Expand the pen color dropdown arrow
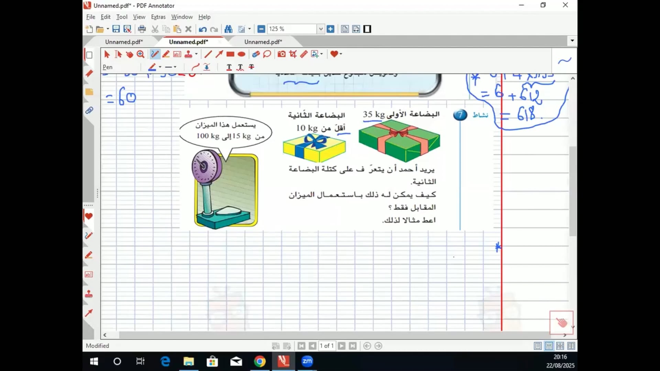Image resolution: width=660 pixels, height=371 pixels. pyautogui.click(x=160, y=67)
